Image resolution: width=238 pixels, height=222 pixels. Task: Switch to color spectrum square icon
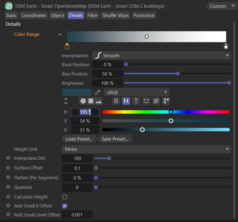click(91, 101)
